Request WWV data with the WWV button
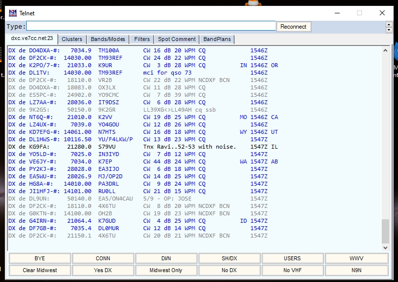 point(356,258)
